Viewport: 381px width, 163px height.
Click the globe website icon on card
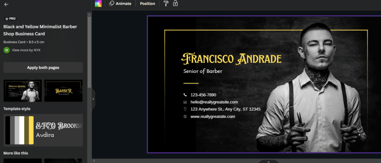click(x=185, y=116)
